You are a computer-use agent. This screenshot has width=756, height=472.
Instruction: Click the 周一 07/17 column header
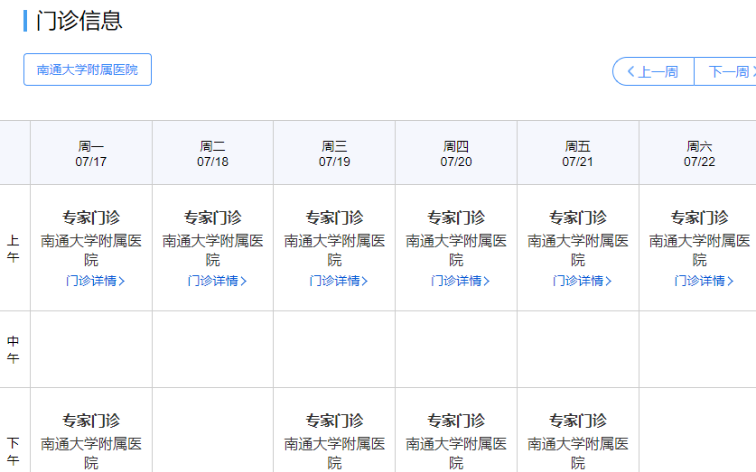click(x=91, y=153)
